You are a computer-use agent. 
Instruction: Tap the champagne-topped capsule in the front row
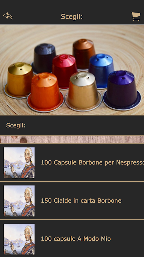click(x=83, y=91)
